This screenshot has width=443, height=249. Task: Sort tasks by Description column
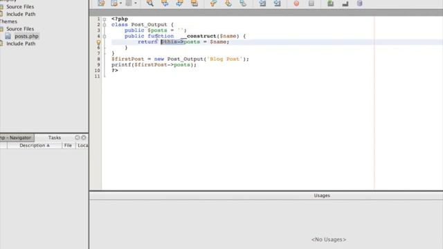35,145
